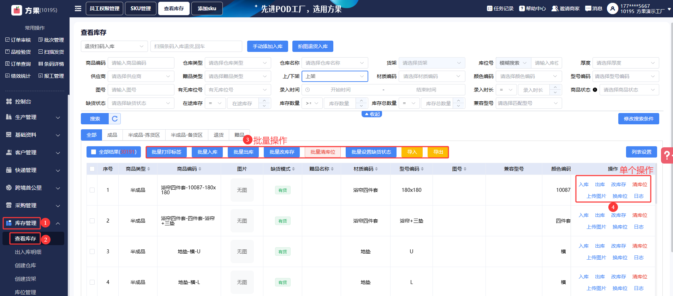673x296 pixels.
Task: Check the row 1 checkbox for 浴帘四件套-10087
Action: [x=92, y=190]
